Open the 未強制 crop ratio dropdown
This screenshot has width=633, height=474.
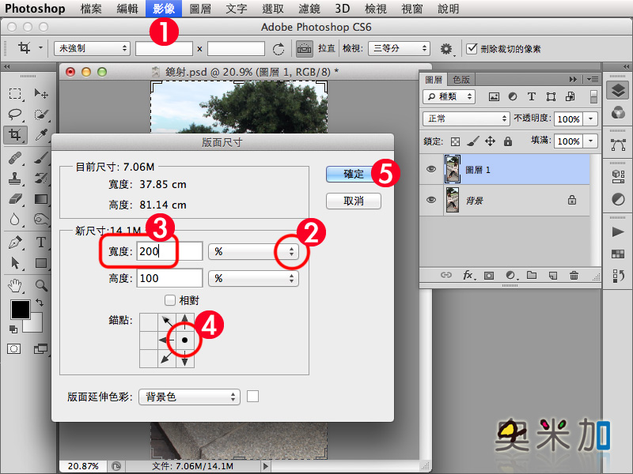click(x=92, y=48)
